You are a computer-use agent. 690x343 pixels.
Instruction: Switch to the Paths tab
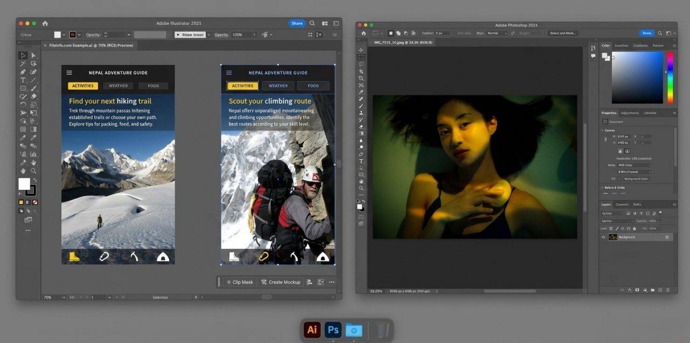pos(637,204)
